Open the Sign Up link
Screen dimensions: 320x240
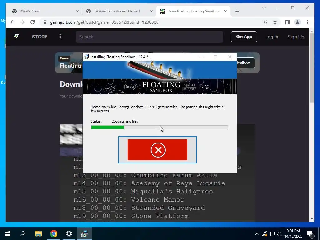296,37
